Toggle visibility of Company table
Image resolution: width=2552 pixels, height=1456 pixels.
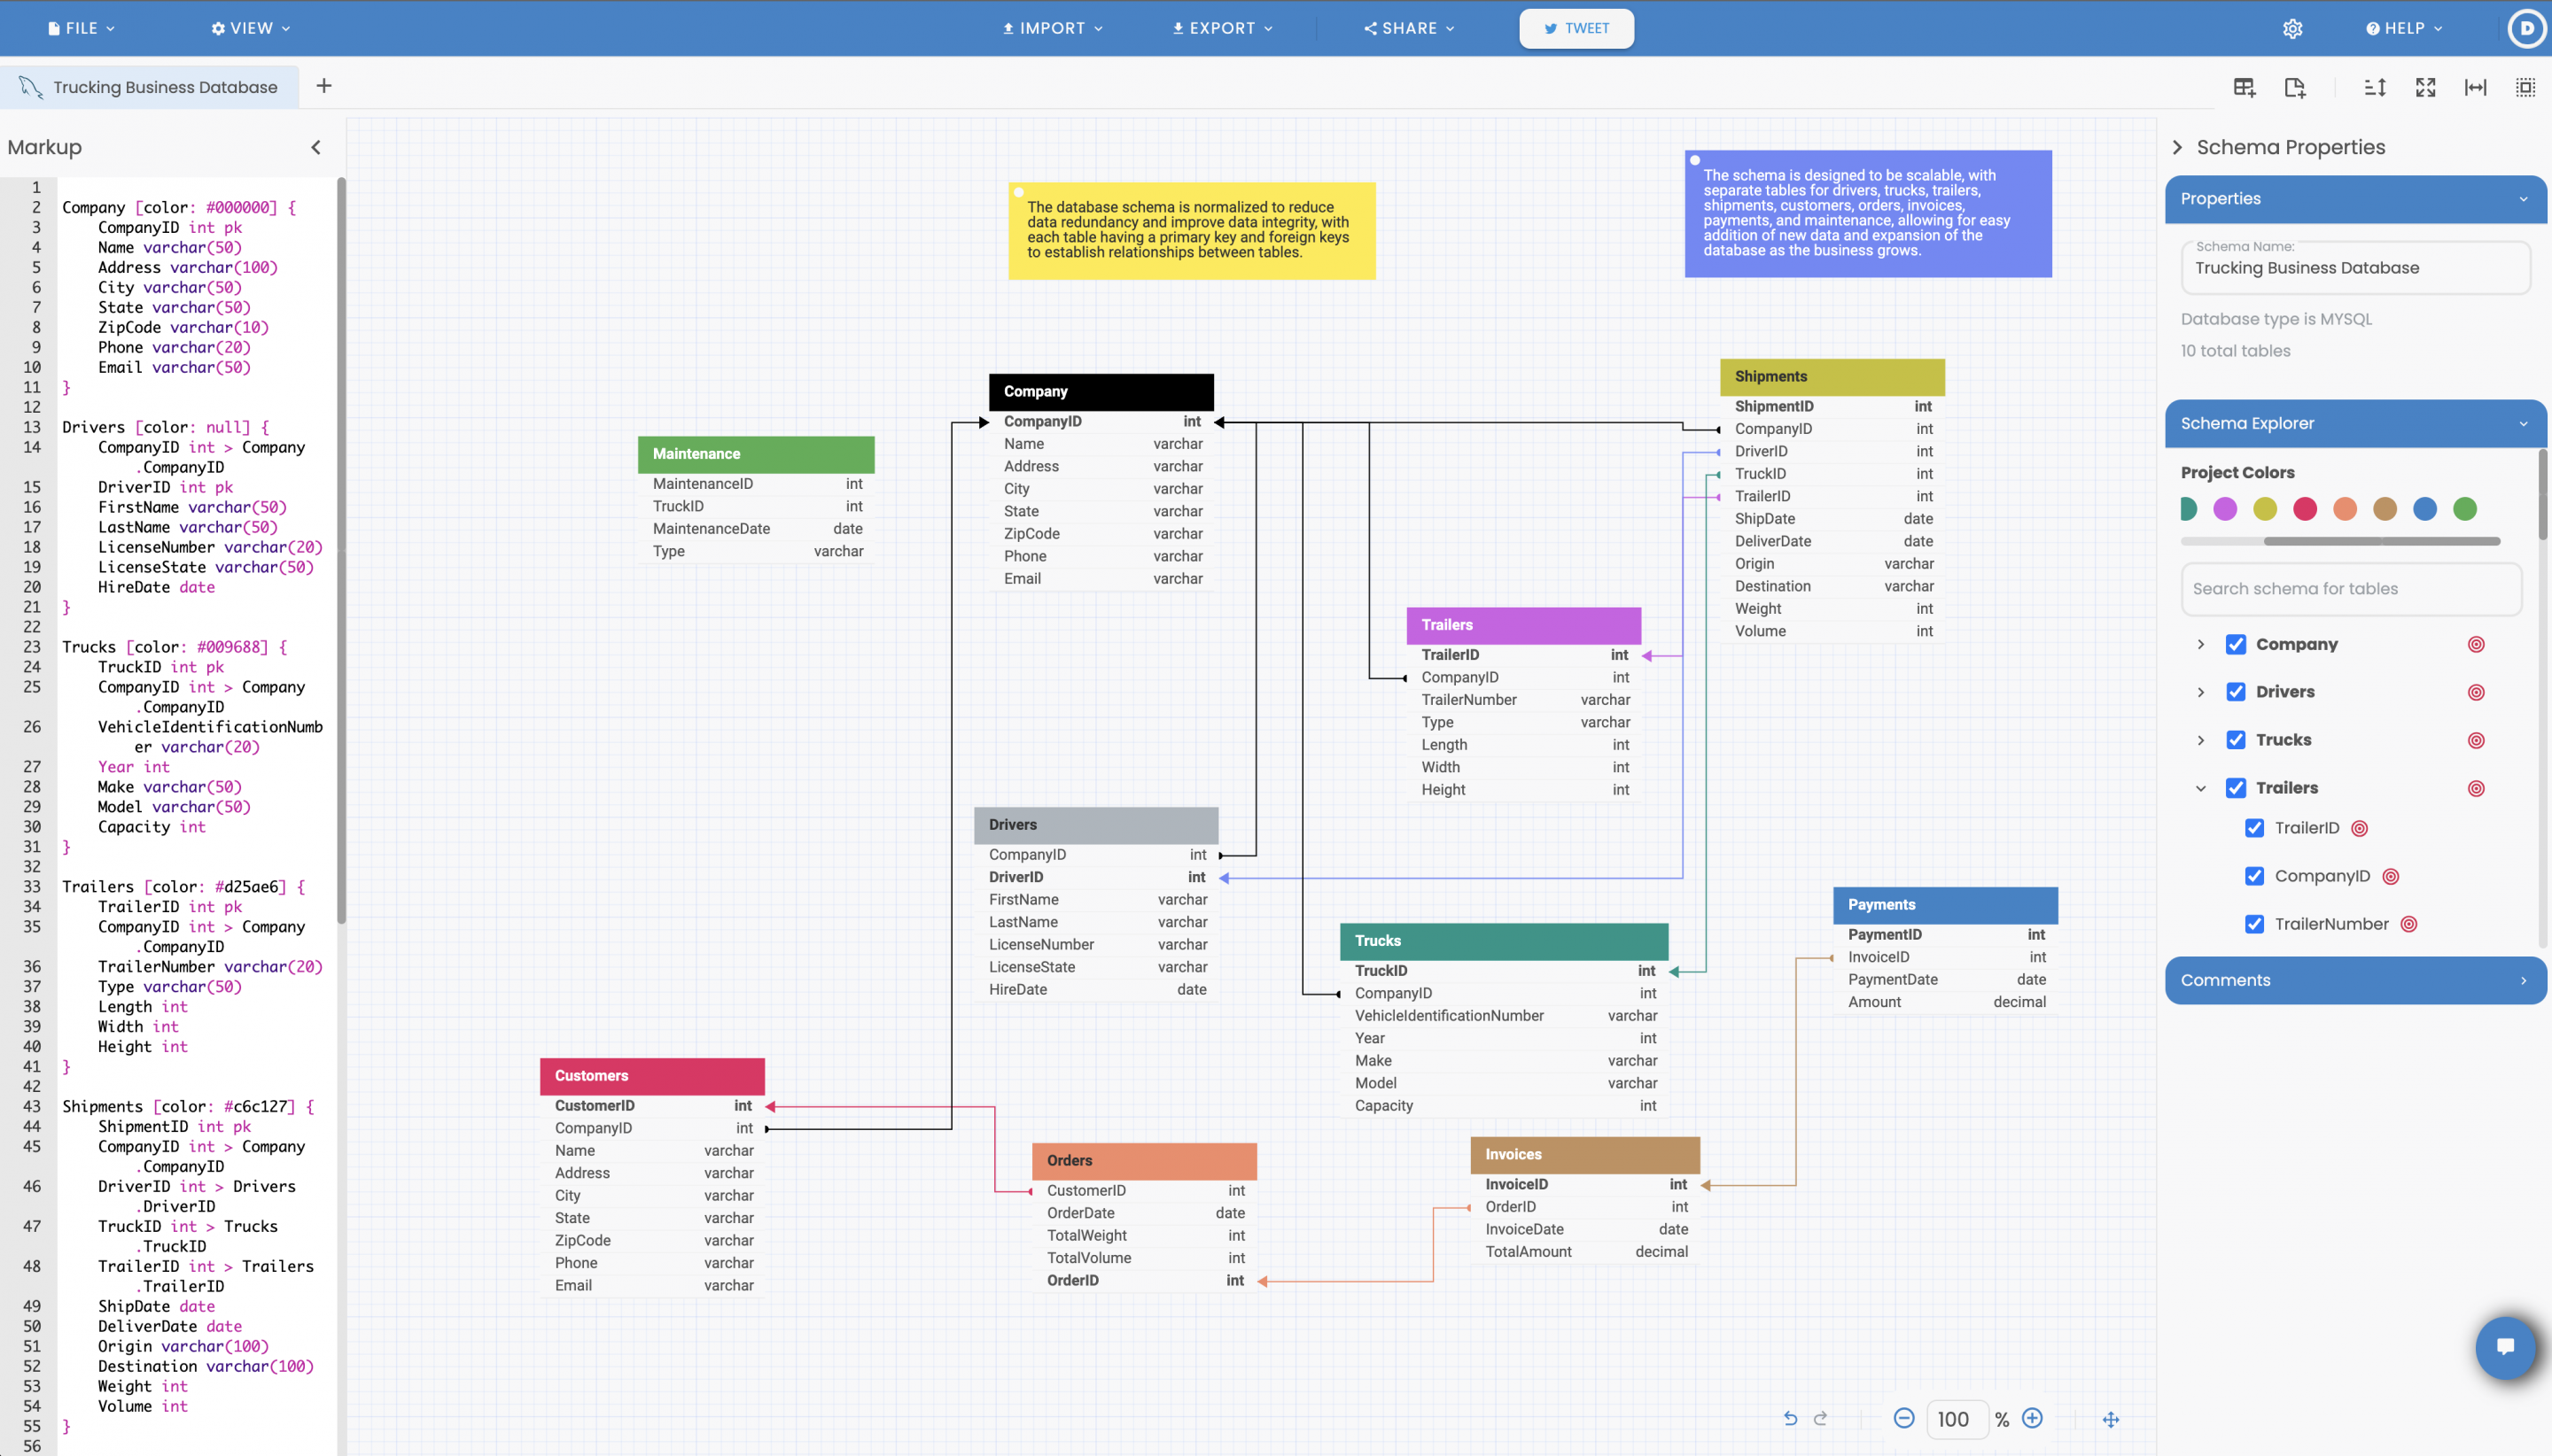(x=2237, y=643)
